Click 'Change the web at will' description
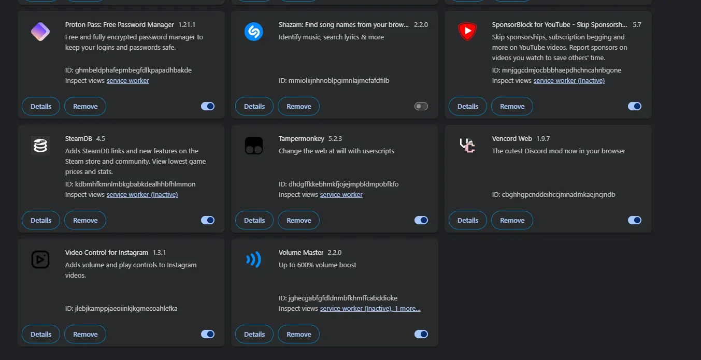Viewport: 701px width, 360px height. [x=336, y=151]
